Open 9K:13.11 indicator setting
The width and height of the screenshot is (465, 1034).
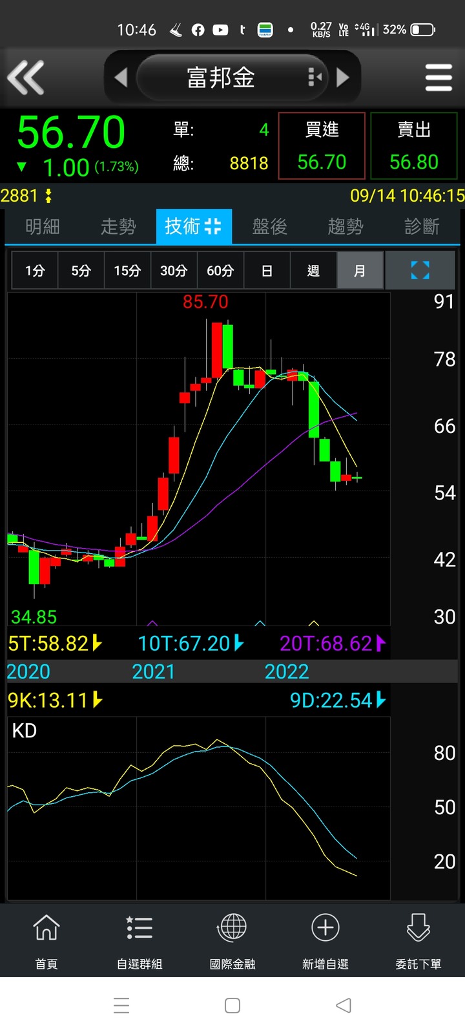[x=56, y=700]
